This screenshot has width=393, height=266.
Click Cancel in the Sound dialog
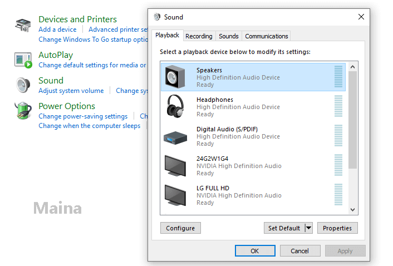pyautogui.click(x=300, y=251)
